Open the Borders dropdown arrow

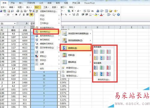[x=93, y=15]
